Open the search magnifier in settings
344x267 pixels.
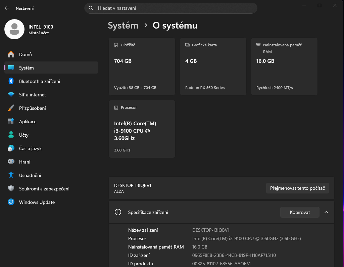(91, 8)
